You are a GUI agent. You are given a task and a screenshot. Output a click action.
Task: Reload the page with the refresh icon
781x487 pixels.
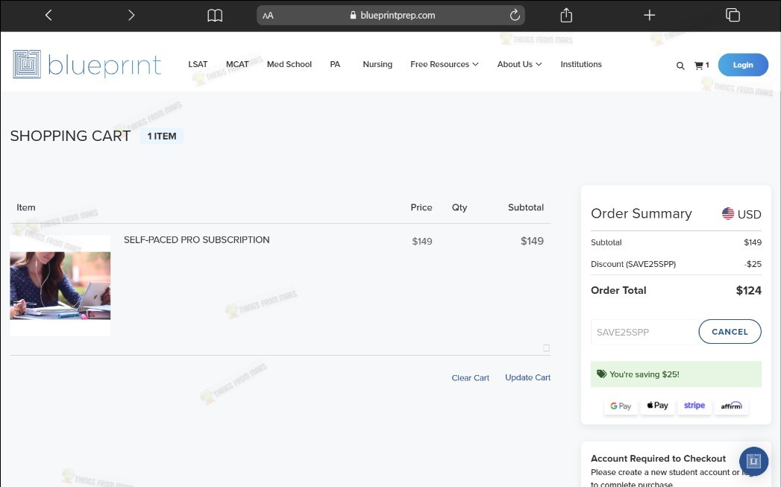coord(515,15)
